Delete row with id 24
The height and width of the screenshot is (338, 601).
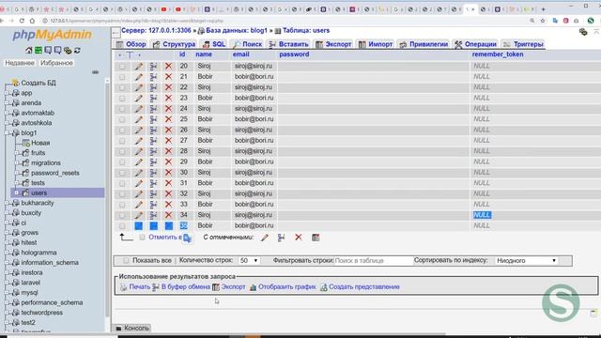168,109
